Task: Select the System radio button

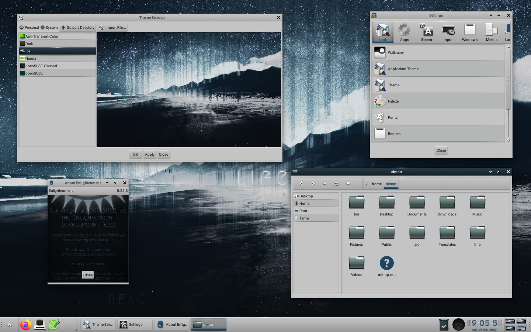Action: 43,28
